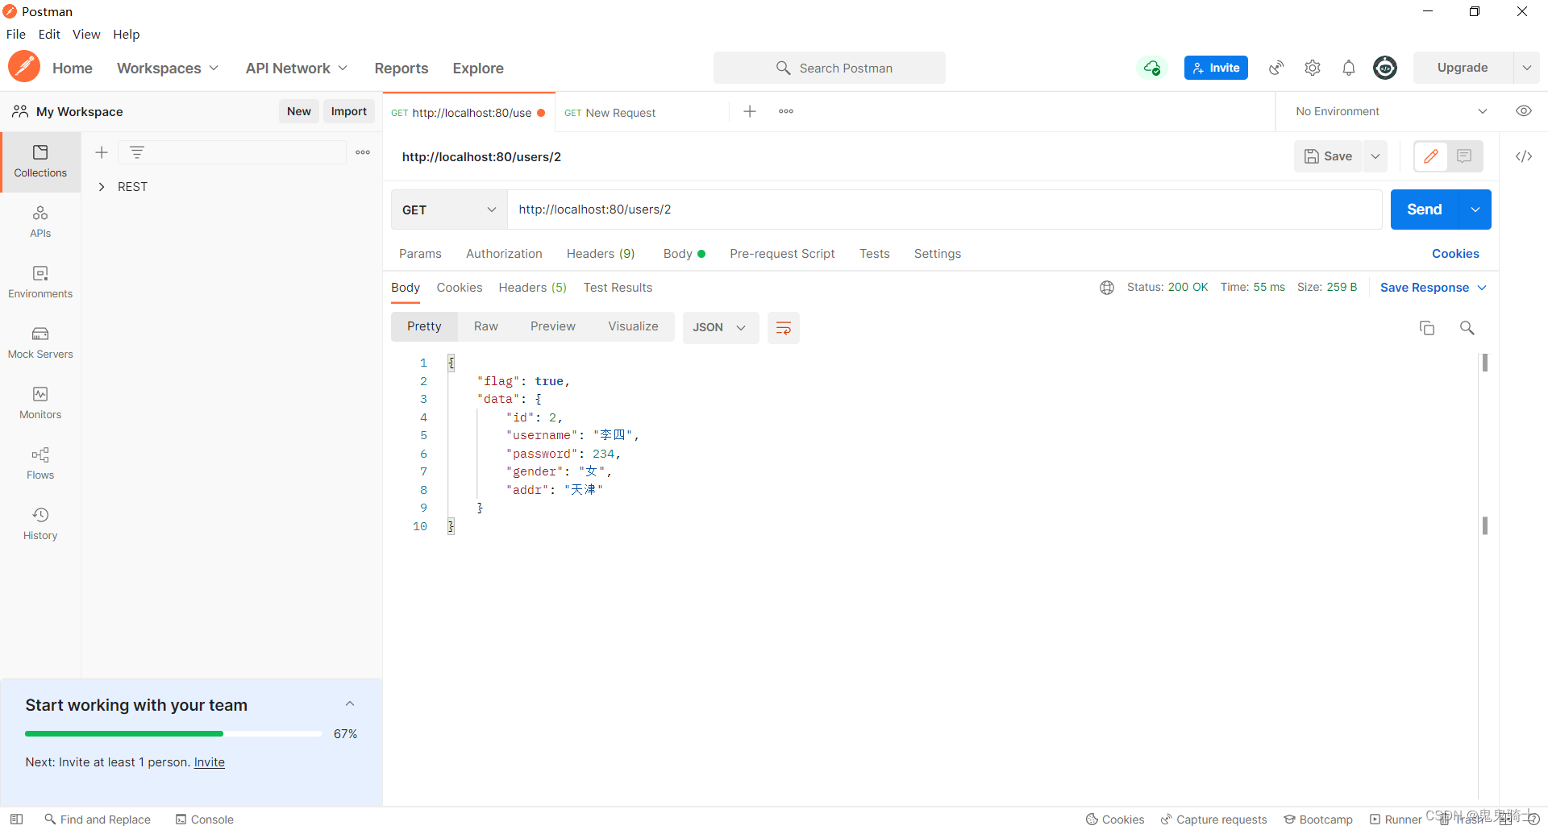Click the filter icon in collections panel
Viewport: 1548px width, 830px height.
click(137, 152)
